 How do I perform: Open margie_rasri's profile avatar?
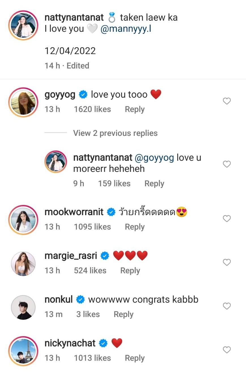tap(23, 264)
